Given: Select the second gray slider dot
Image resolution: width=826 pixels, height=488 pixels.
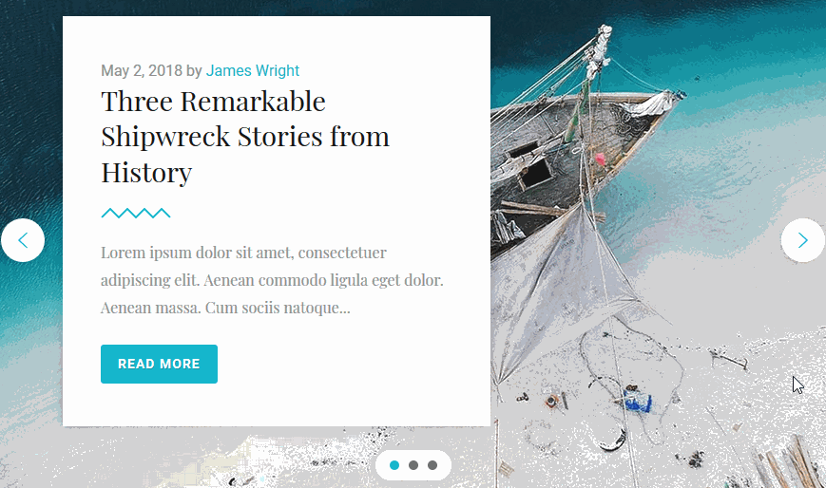Looking at the screenshot, I should (x=413, y=465).
